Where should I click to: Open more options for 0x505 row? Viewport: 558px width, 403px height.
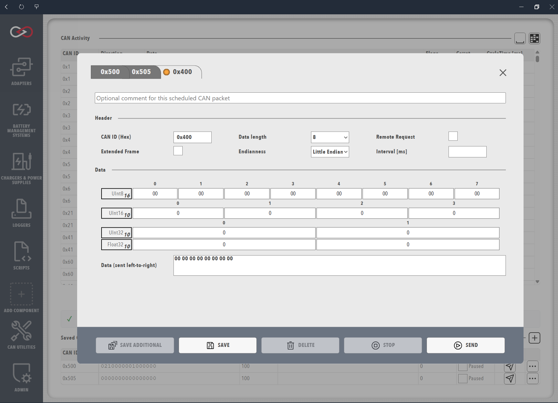coord(533,378)
